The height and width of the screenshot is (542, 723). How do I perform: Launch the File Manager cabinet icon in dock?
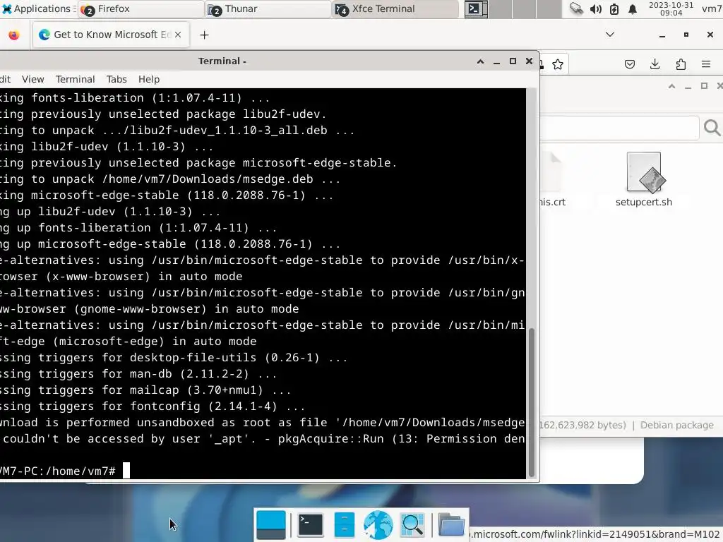pyautogui.click(x=344, y=525)
